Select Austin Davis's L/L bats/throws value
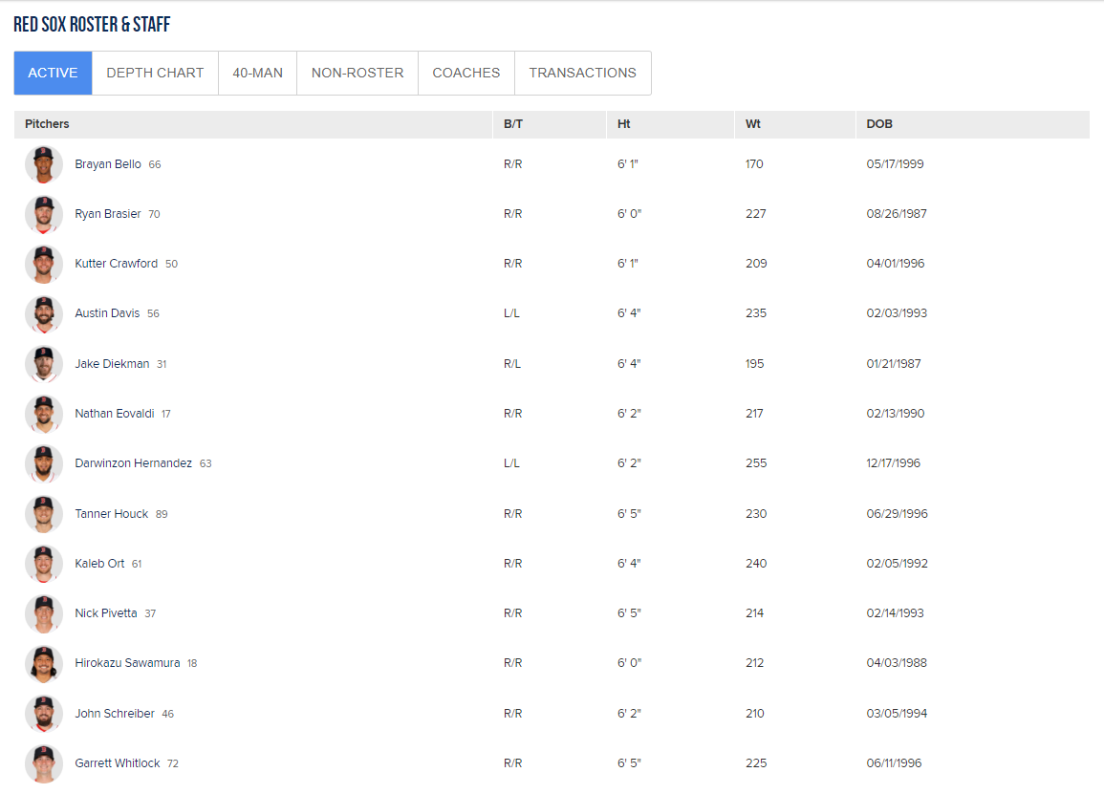The image size is (1104, 794). click(x=511, y=313)
